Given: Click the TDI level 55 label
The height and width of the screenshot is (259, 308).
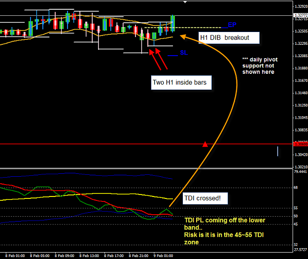Looking at the screenshot, I should [x=296, y=208].
